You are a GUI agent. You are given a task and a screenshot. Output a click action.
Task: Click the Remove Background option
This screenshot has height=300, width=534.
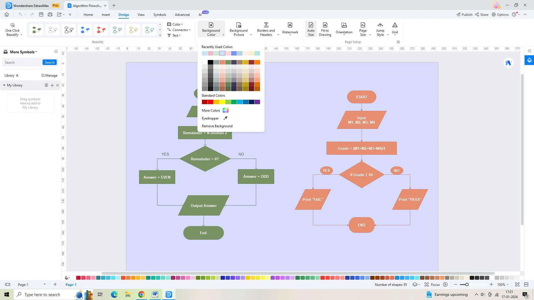tap(217, 126)
